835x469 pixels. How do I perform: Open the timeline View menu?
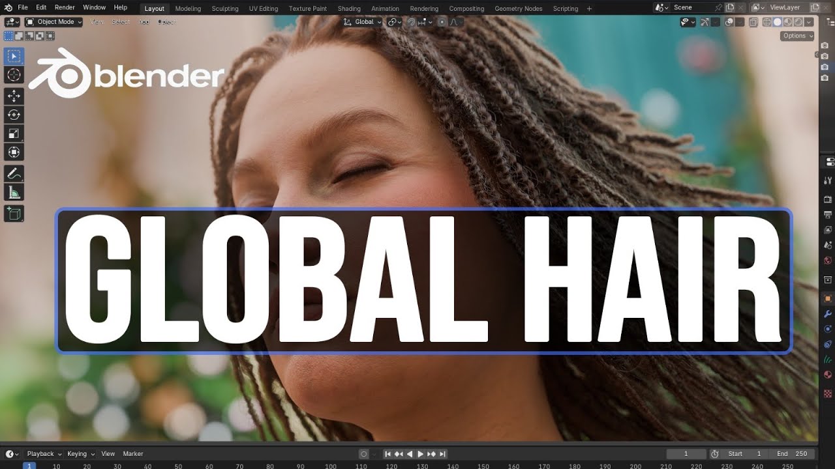[108, 454]
